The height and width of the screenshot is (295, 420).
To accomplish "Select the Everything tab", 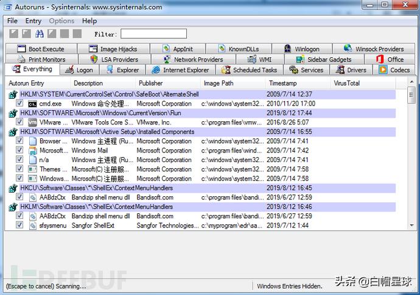I will tap(32, 69).
